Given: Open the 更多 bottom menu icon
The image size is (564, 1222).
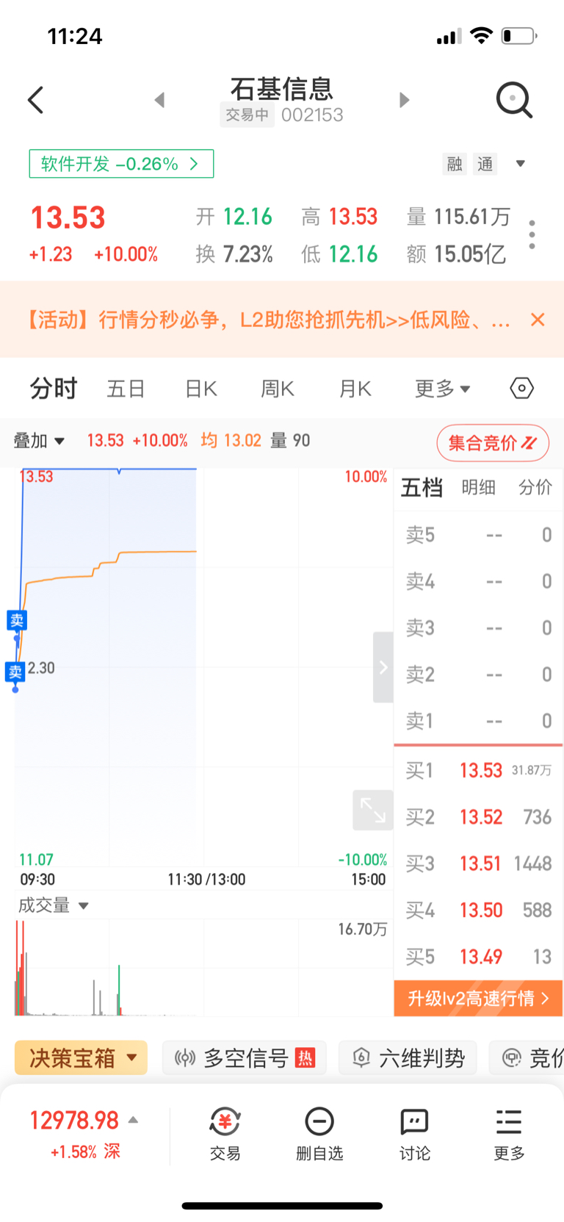Looking at the screenshot, I should pos(509,1134).
